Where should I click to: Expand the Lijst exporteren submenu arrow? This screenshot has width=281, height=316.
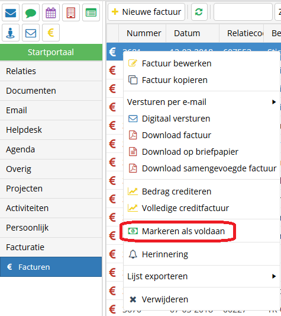coord(274,276)
